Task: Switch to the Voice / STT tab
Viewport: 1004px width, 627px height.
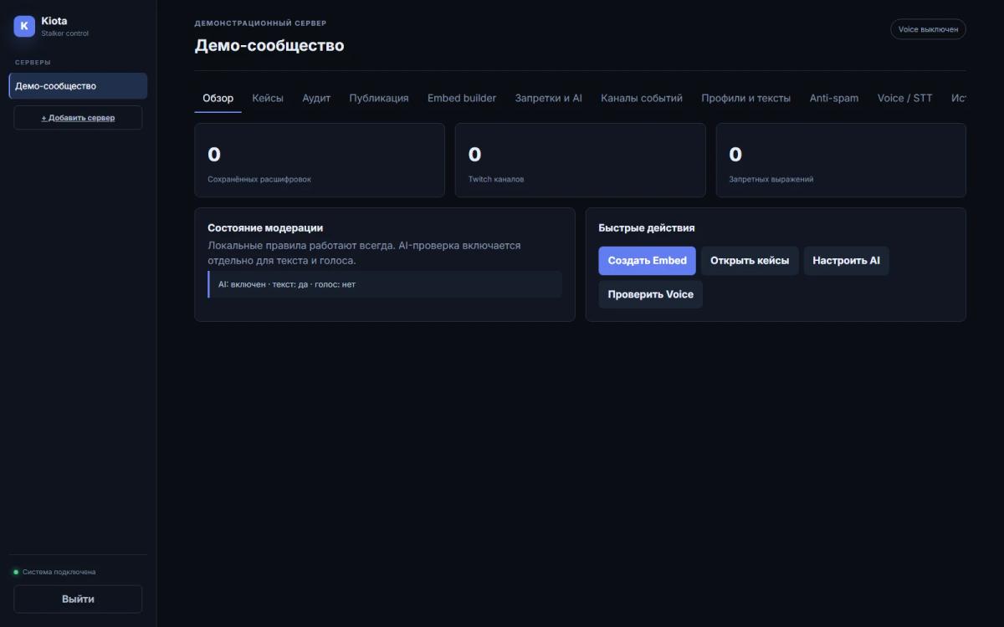Action: pyautogui.click(x=904, y=98)
